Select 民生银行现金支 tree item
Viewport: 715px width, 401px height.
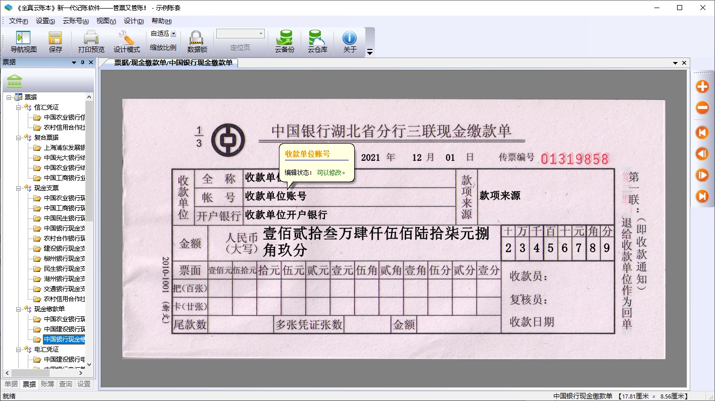click(x=64, y=268)
